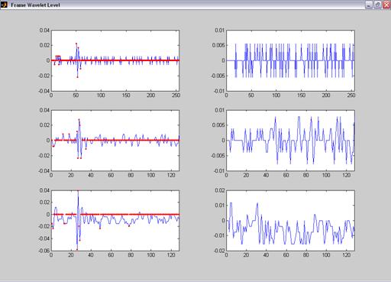Select the bottom-right plot with ±0.02 range
Screen dimensions: 391x282
point(290,220)
